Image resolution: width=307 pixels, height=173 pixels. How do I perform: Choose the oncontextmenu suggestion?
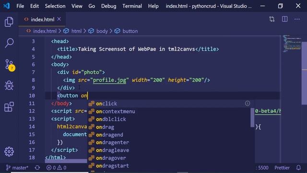[x=169, y=111]
